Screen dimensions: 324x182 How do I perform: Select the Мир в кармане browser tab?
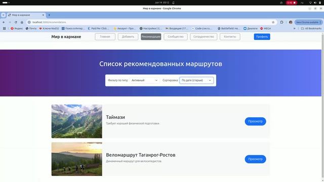(26, 15)
